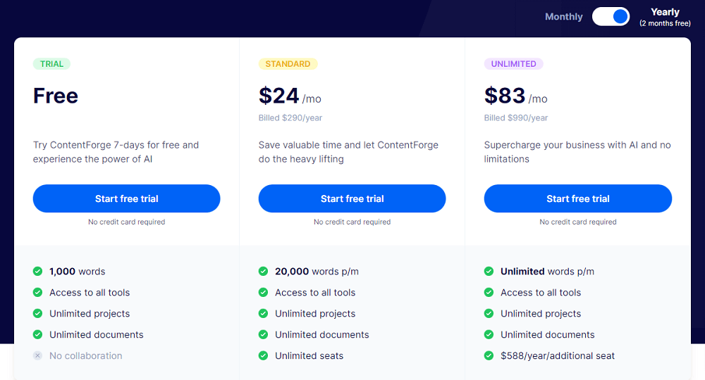Viewport: 705px width, 380px height.
Task: Click the checkmark icon beside 20,000 words p/m
Action: point(264,272)
